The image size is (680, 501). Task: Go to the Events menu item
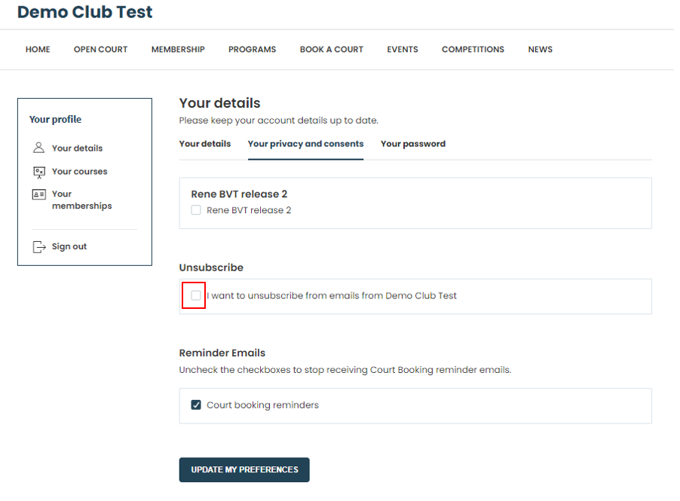403,50
